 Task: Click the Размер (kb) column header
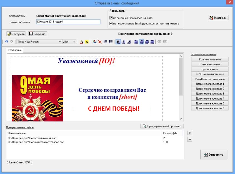click(x=170, y=133)
